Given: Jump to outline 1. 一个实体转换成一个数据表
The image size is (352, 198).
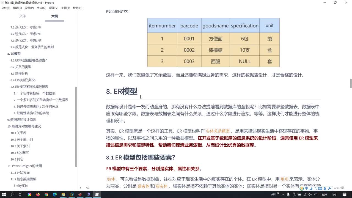Looking at the screenshot, I should [35, 93].
